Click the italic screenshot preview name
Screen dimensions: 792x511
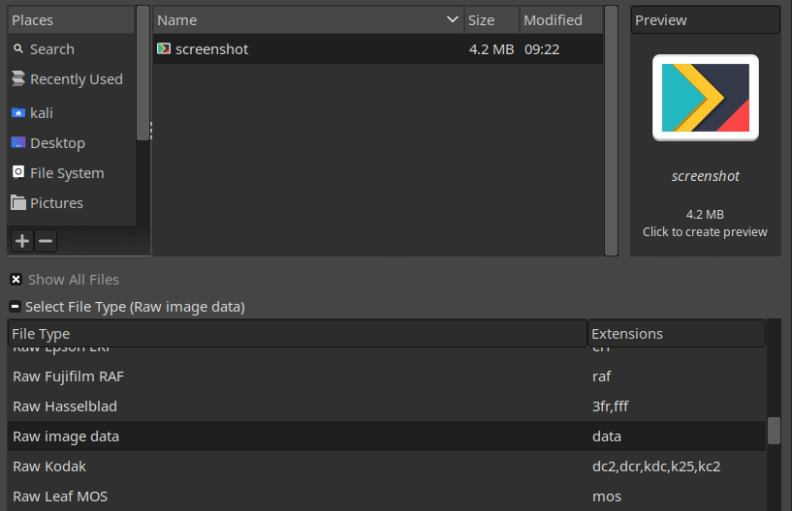tap(705, 176)
